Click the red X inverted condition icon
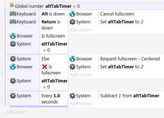The height and width of the screenshot is (118, 164). [x=44, y=67]
